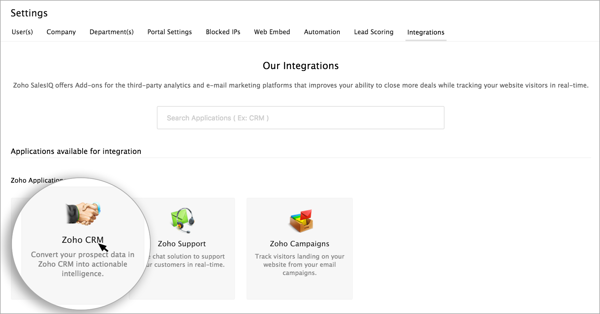This screenshot has height=314, width=600.
Task: Click the Zoho Campaigns description text
Action: pyautogui.click(x=299, y=264)
